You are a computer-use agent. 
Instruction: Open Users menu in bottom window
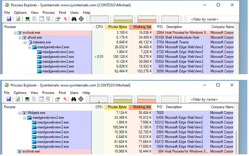click(x=74, y=93)
